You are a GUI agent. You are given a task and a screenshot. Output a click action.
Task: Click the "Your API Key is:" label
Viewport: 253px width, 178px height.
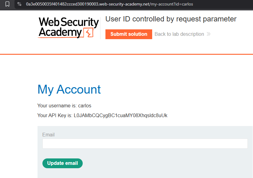pyautogui.click(x=55, y=115)
